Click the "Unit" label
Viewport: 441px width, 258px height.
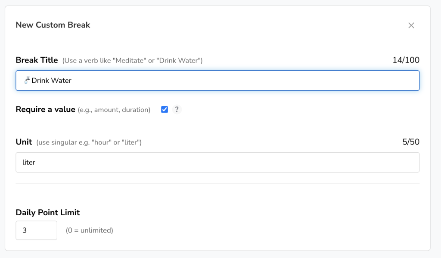[x=24, y=142]
